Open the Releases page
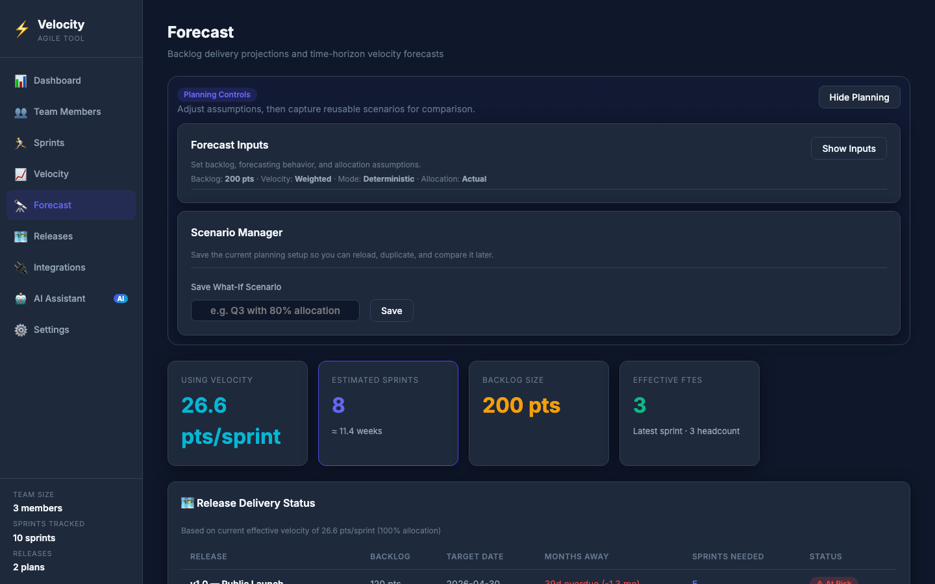 71,236
